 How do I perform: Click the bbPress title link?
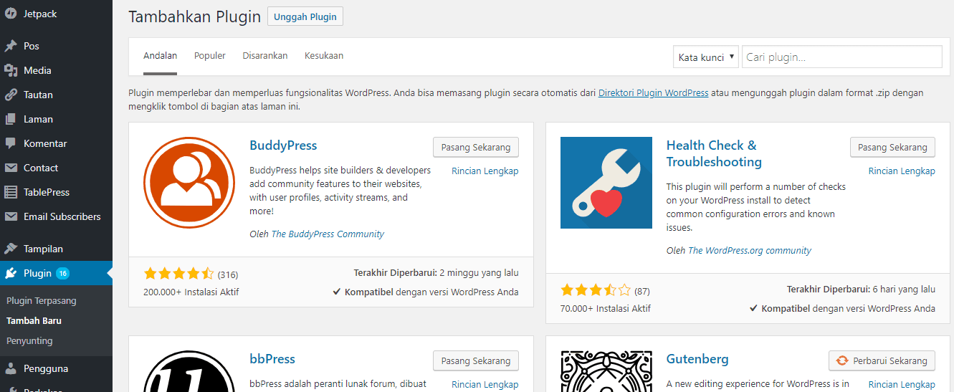[272, 359]
